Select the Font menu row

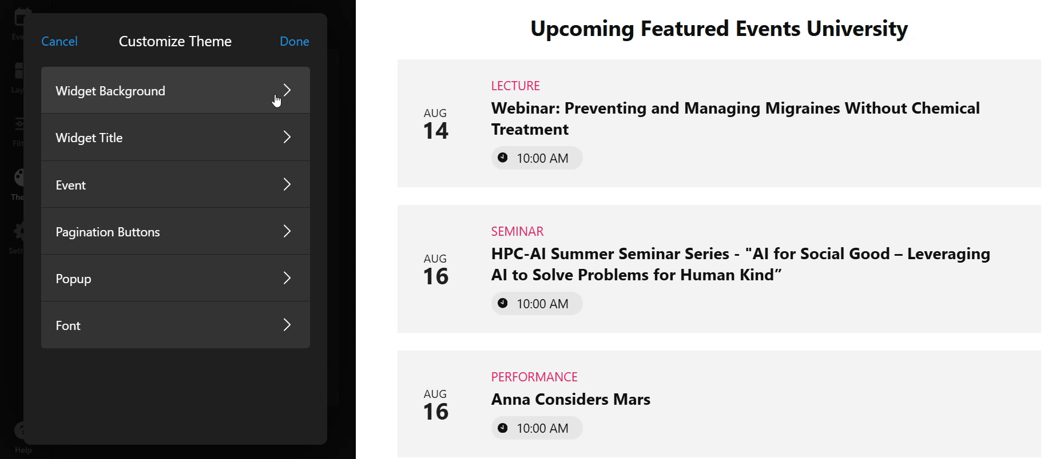click(x=176, y=325)
